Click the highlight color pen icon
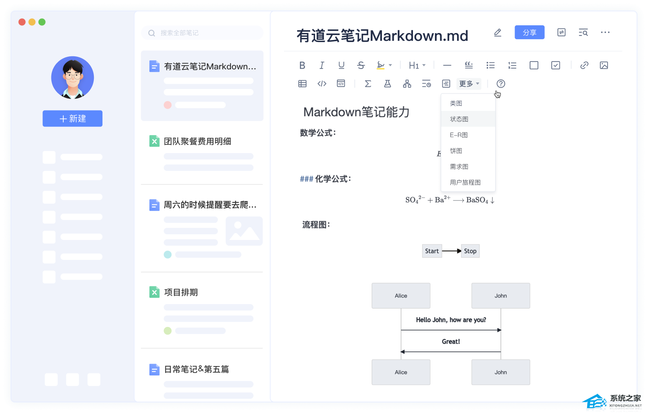Image resolution: width=648 pixels, height=413 pixels. pos(380,65)
